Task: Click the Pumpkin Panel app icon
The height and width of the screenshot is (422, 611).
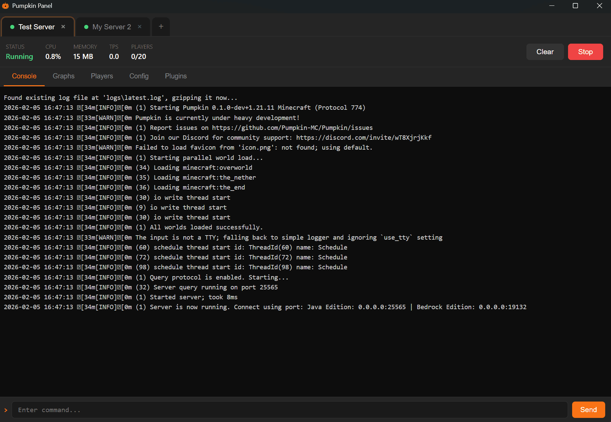Action: 5,6
